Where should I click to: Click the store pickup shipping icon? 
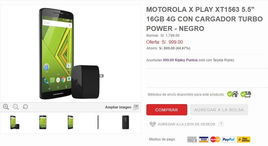246,94
